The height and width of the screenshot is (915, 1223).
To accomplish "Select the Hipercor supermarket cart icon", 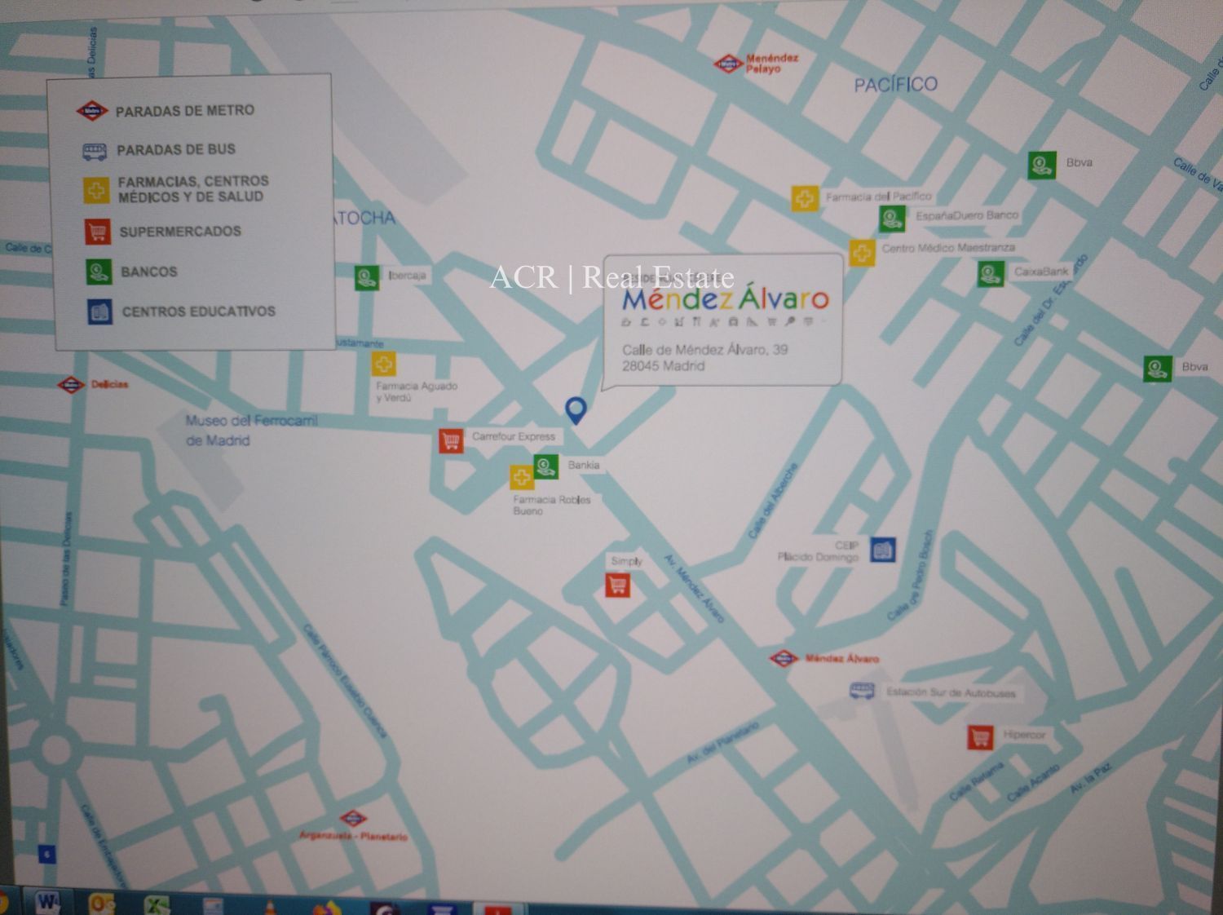I will [981, 737].
